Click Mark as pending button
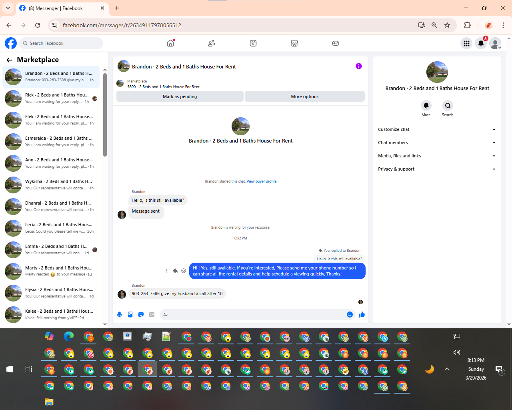 [180, 96]
